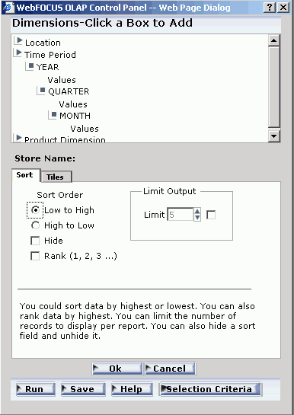Select the Low to High radio button
Viewport: 294px width, 415px height.
pyautogui.click(x=35, y=210)
